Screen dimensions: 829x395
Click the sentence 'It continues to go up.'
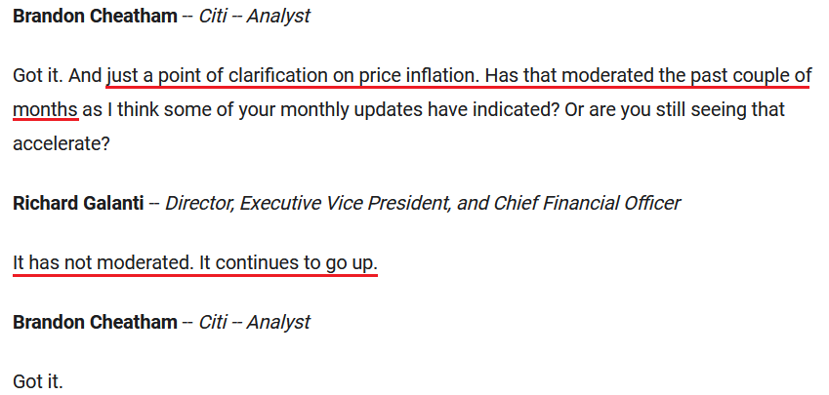click(289, 262)
